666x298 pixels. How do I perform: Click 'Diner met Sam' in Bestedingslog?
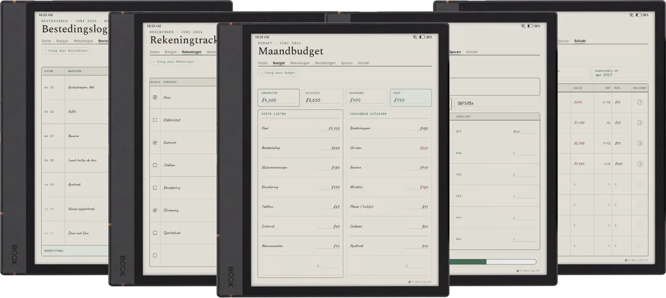point(78,233)
